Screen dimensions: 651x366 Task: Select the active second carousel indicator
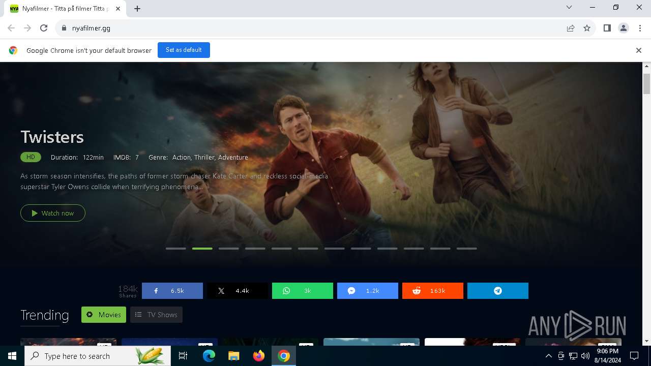pos(202,249)
